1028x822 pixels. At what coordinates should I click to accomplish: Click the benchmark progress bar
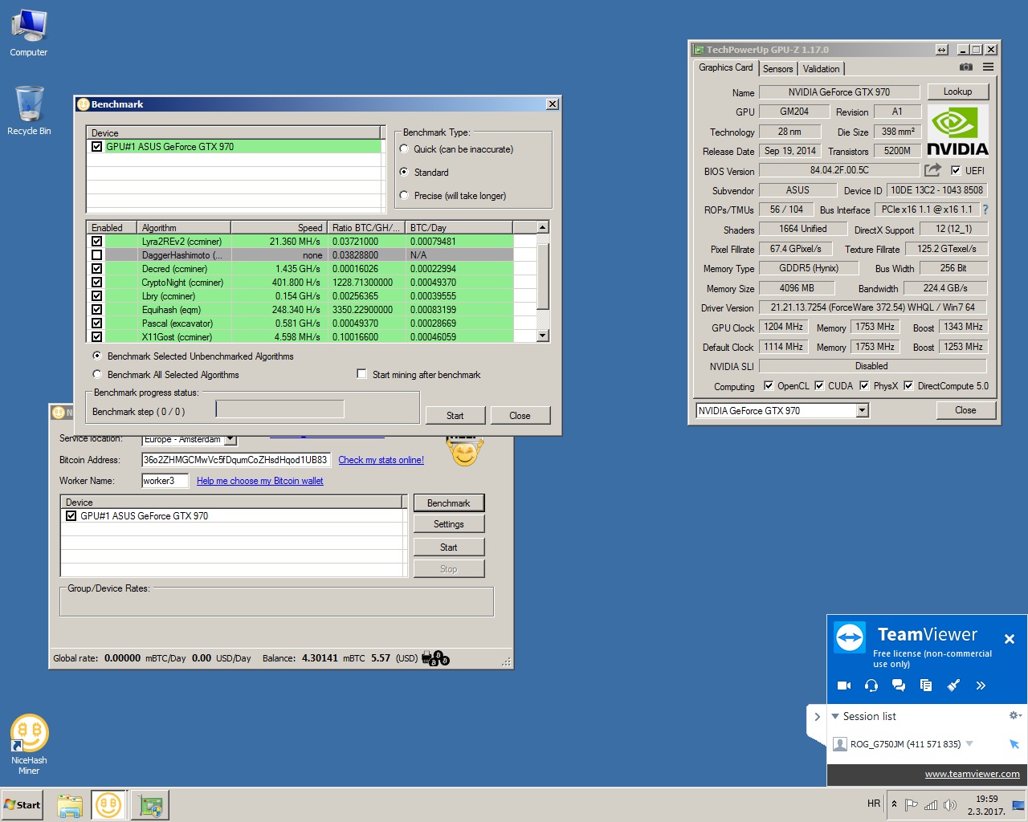click(x=280, y=409)
